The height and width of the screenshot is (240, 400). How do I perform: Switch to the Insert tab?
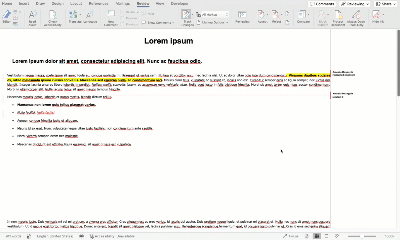point(24,4)
